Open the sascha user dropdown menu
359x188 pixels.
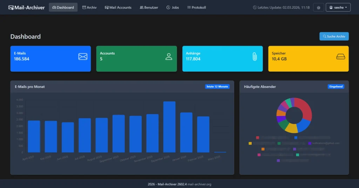[338, 7]
